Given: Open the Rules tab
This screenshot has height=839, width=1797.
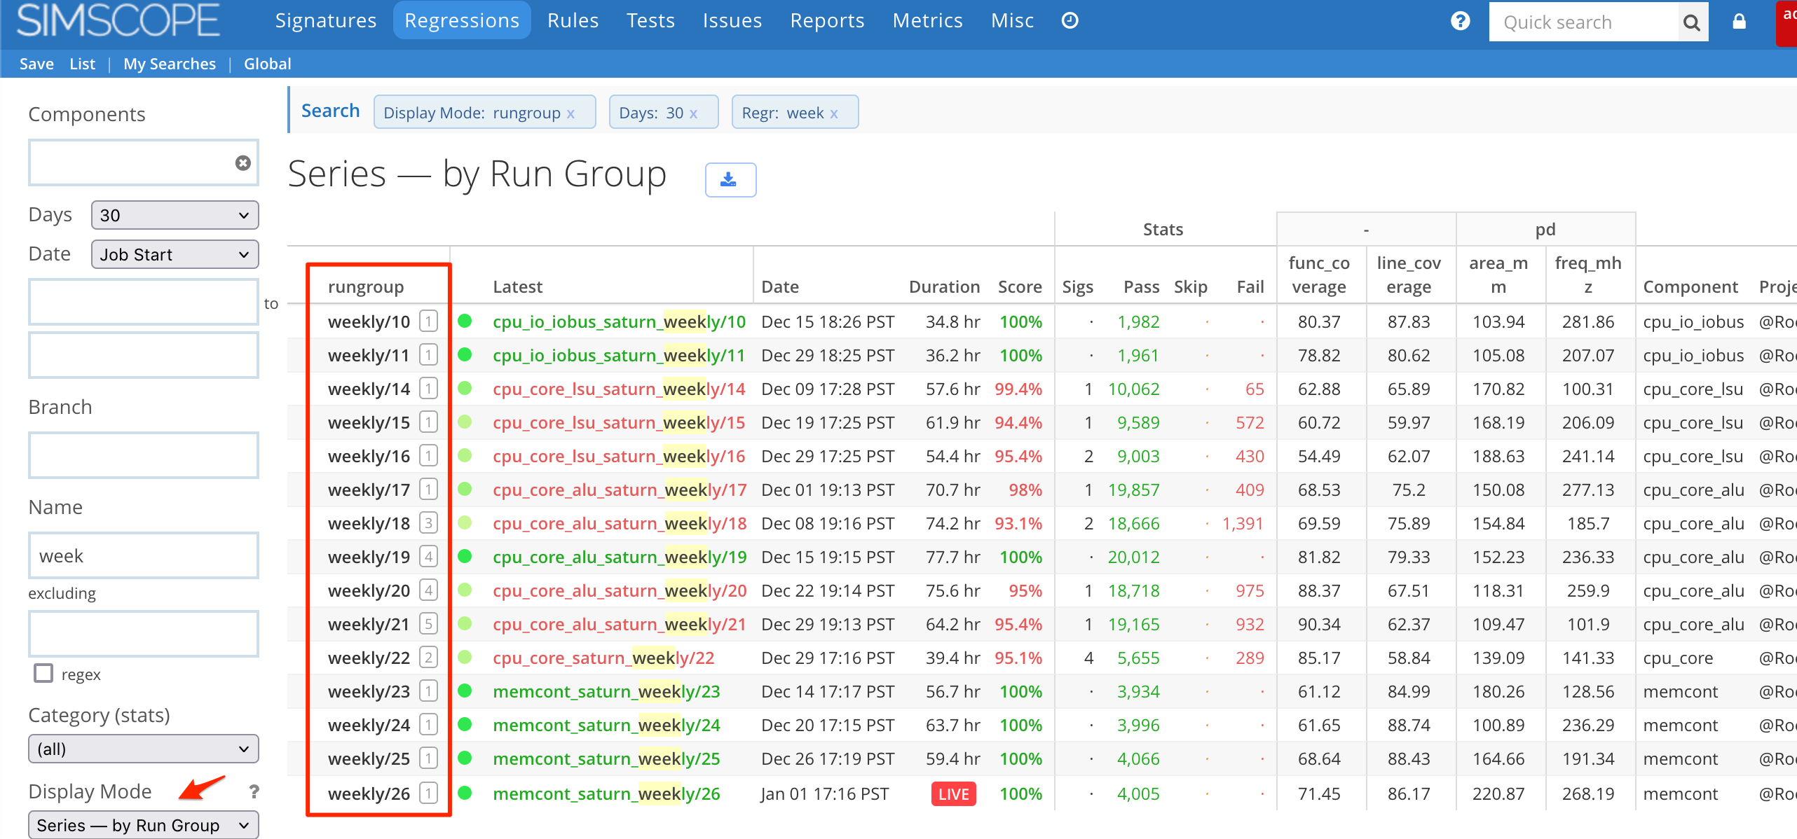Looking at the screenshot, I should [573, 20].
